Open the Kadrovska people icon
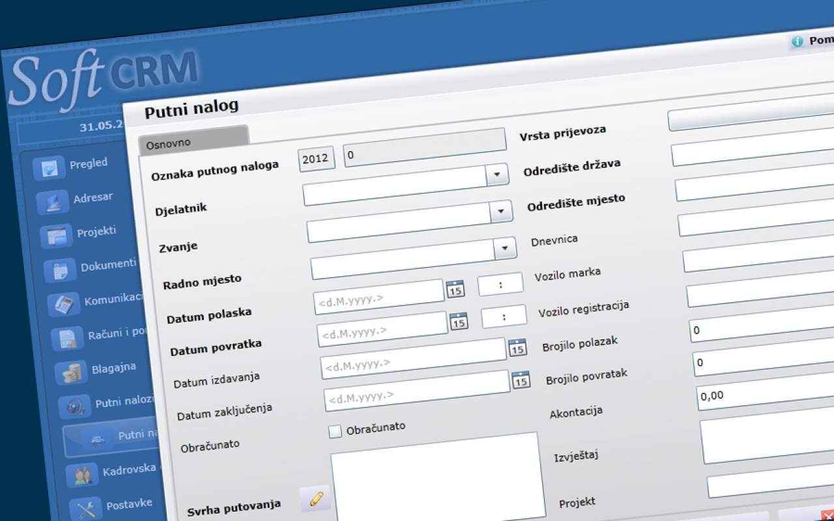This screenshot has height=521, width=834. pyautogui.click(x=82, y=475)
